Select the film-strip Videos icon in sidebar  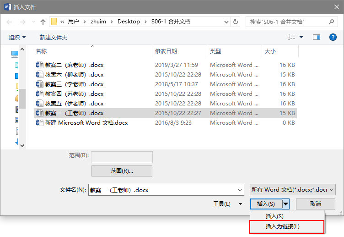pos(17,109)
